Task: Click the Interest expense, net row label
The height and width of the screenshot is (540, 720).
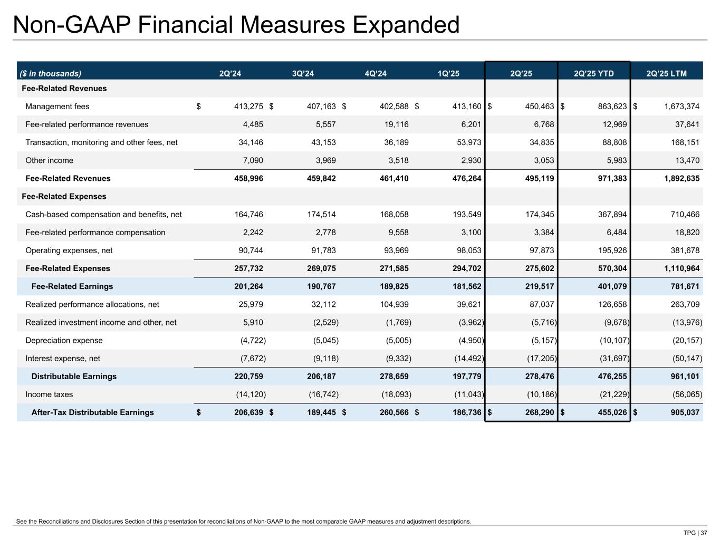Action: [x=63, y=359]
